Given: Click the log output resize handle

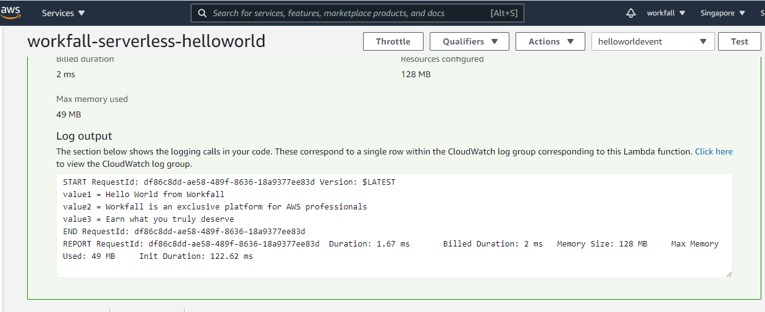Looking at the screenshot, I should 729,274.
